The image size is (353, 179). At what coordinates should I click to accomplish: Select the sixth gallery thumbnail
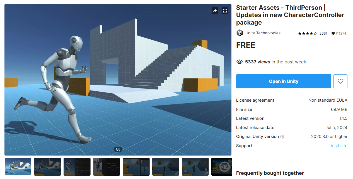point(166,167)
